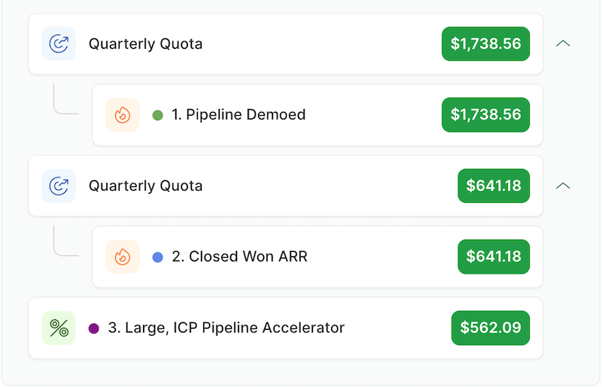
Task: Click $1,738.56 badge on the Quarterly Quota row
Action: click(x=485, y=44)
